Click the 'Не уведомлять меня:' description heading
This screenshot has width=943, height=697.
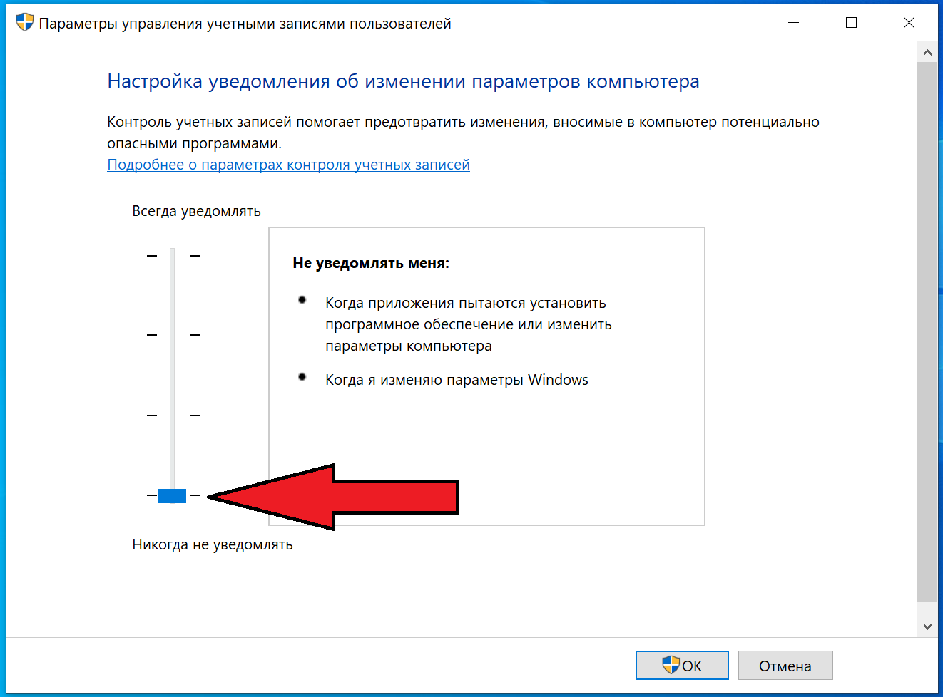coord(371,263)
